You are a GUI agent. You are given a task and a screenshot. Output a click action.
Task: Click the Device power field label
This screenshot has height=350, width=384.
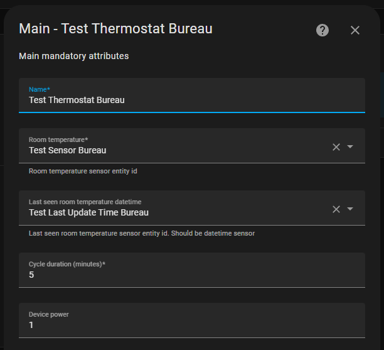click(x=48, y=314)
